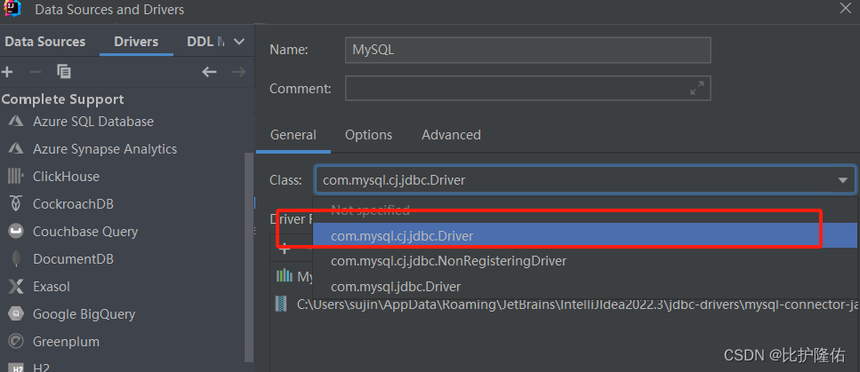The height and width of the screenshot is (372, 860).
Task: Click the Google BigQuery hexagon icon
Action: (x=15, y=314)
